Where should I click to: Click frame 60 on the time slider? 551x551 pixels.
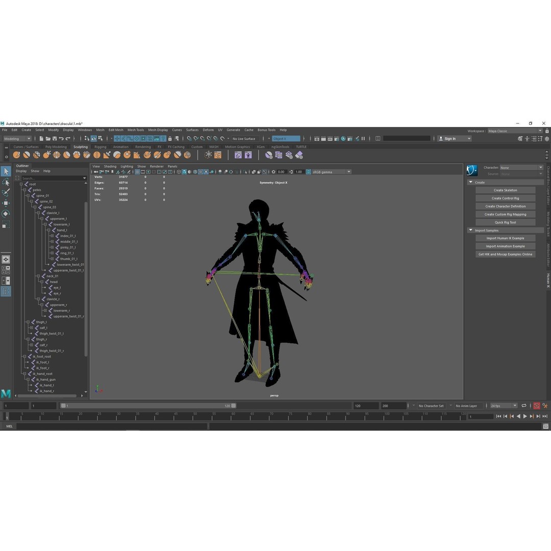point(232,416)
